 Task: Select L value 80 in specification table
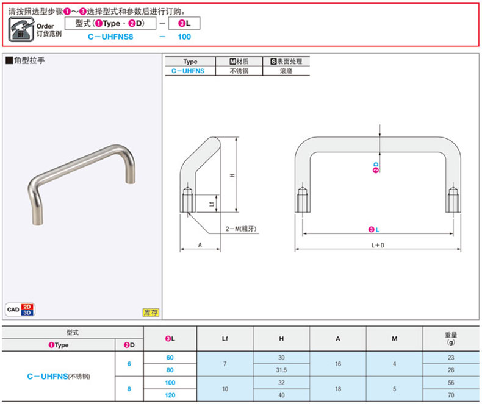(x=170, y=370)
